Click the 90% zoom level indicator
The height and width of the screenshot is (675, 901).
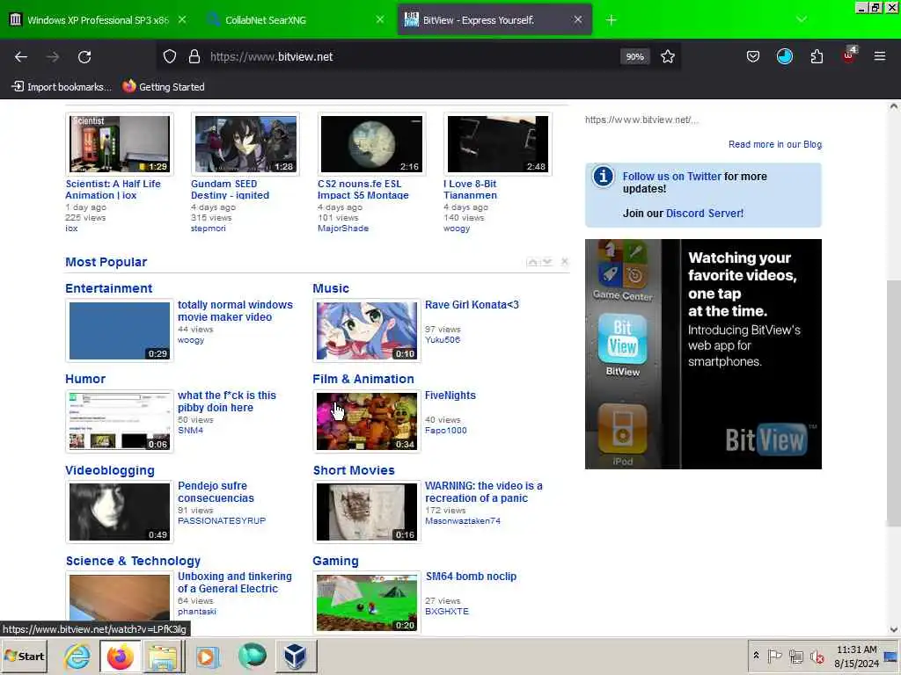(634, 57)
